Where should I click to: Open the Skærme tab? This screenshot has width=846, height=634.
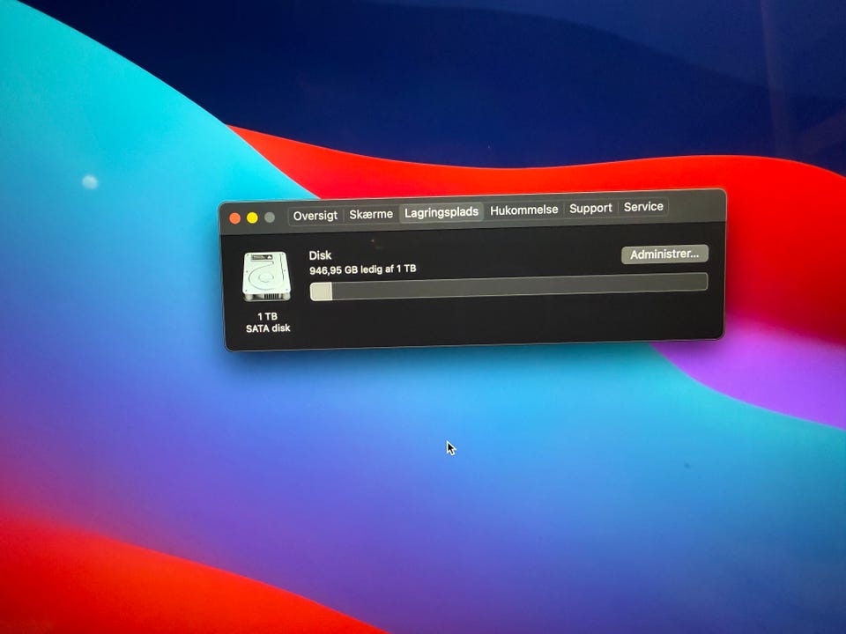coord(371,214)
